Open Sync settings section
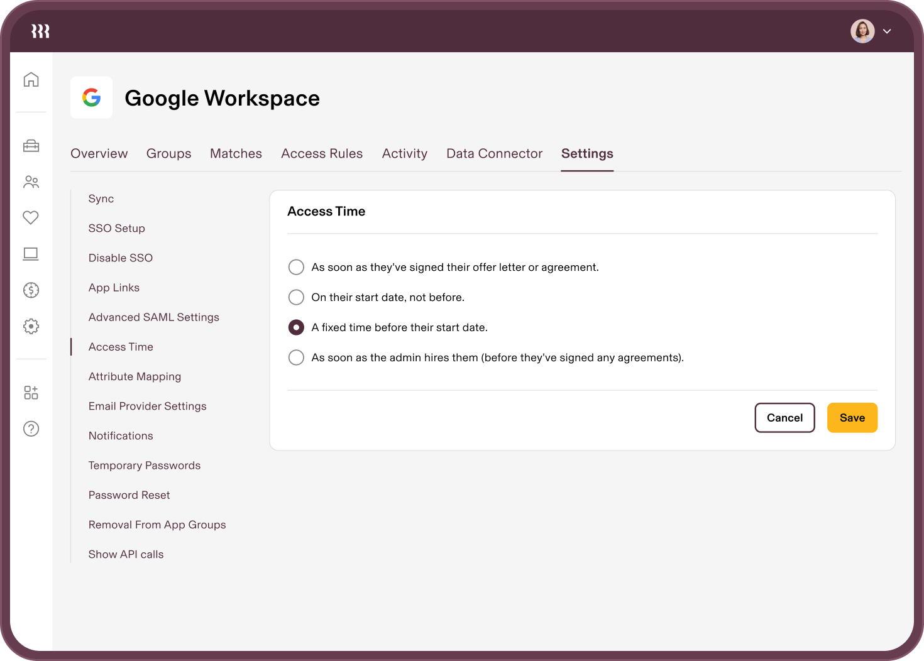Screen dimensions: 924x661 pyautogui.click(x=101, y=199)
